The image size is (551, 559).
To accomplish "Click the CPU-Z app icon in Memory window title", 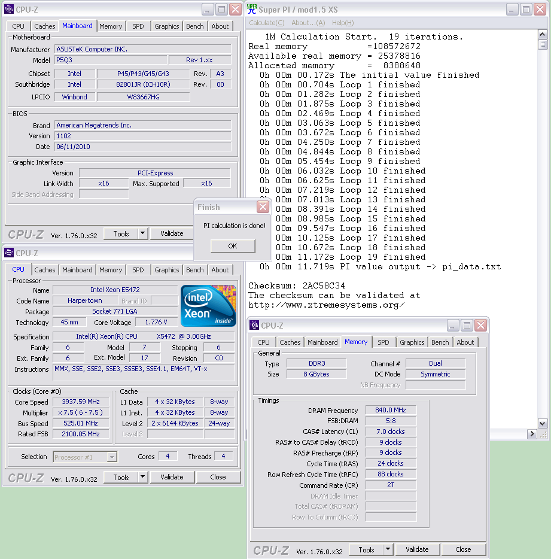I will (x=254, y=325).
